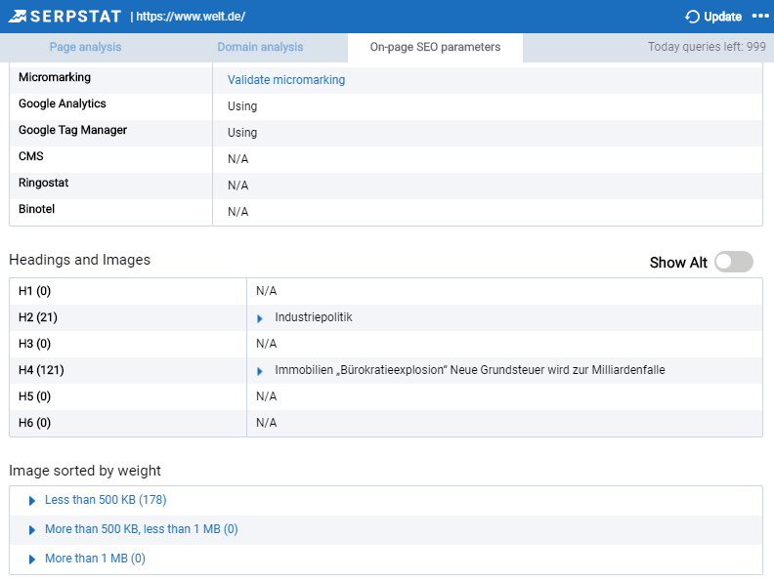Select the Google Tag Manager row label
Screen dimensions: 774x580
point(72,130)
